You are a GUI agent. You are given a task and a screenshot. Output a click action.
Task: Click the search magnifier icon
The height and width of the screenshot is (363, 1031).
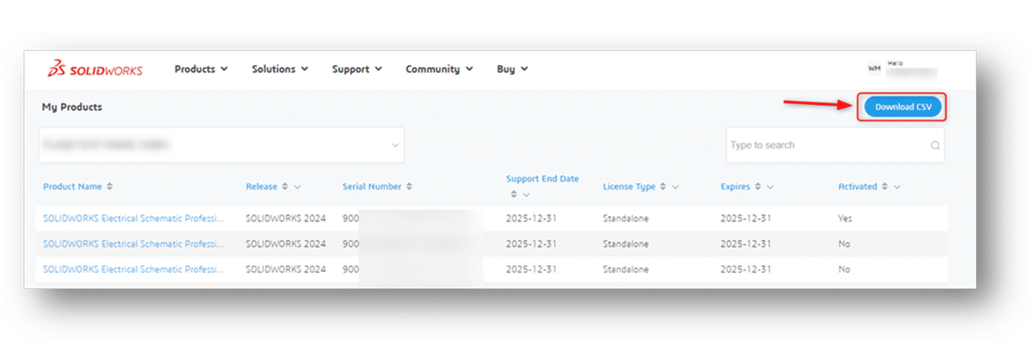click(x=935, y=145)
